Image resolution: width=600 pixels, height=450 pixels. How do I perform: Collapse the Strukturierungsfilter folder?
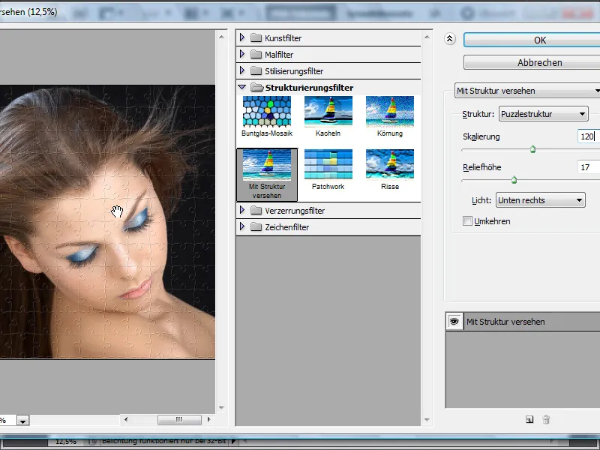241,87
